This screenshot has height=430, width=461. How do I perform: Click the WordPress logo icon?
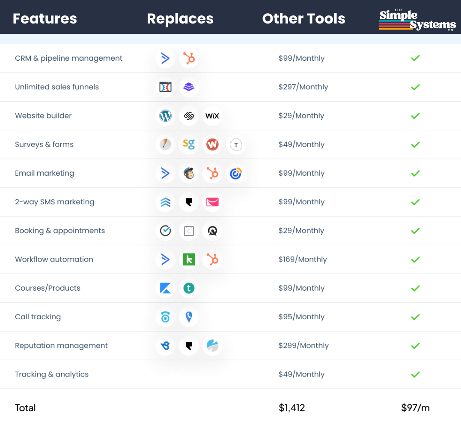[x=165, y=116]
